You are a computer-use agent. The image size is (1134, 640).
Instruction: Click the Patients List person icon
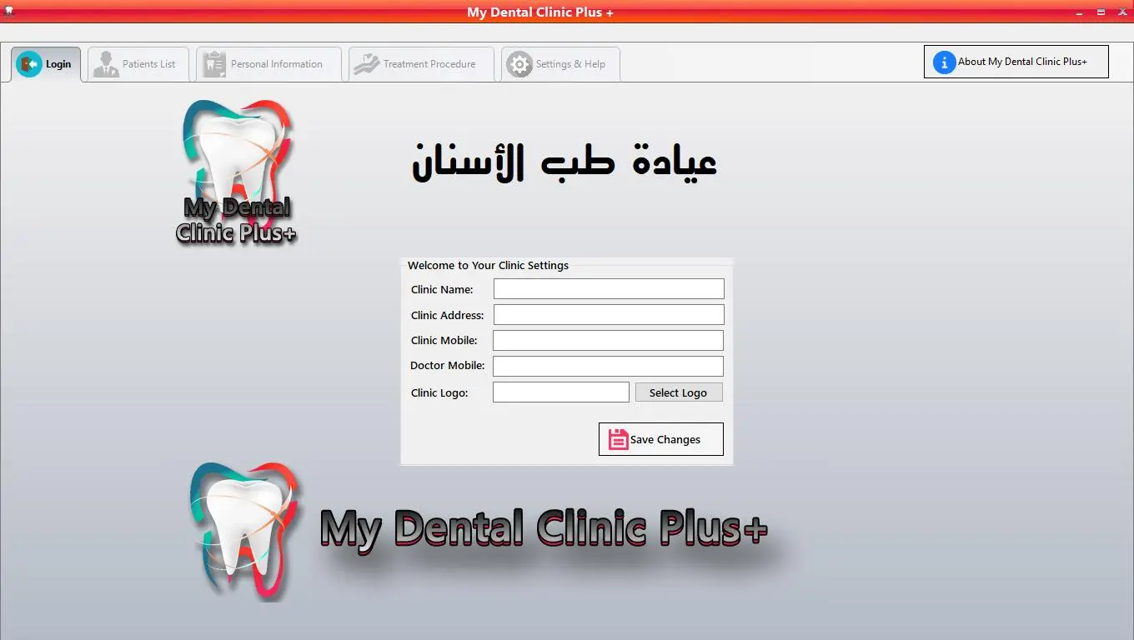point(106,64)
